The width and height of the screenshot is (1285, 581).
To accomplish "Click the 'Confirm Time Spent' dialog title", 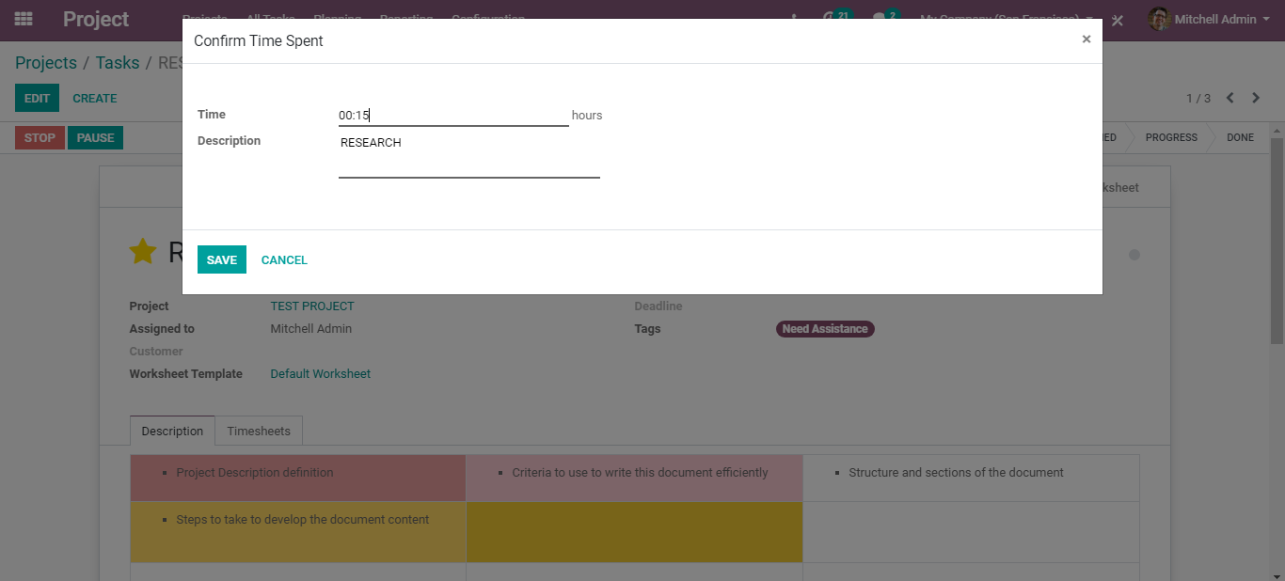I will pyautogui.click(x=259, y=41).
